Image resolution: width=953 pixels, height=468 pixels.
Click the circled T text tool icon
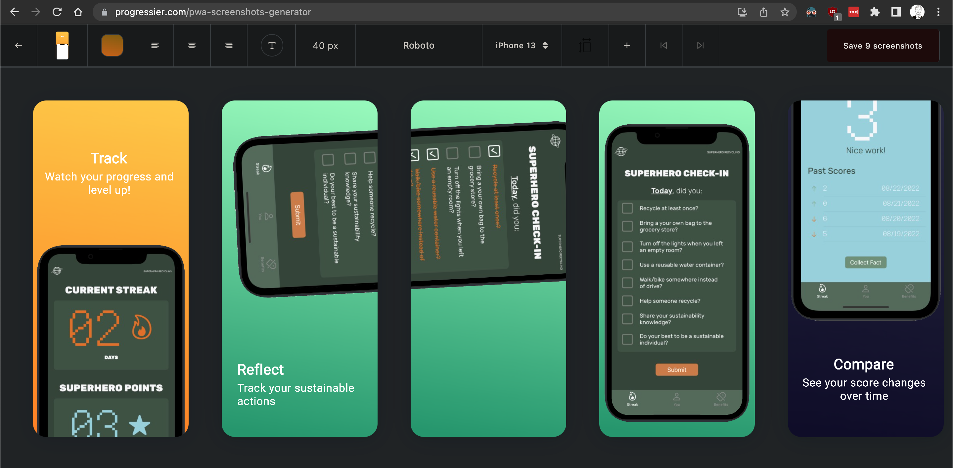[x=272, y=45]
